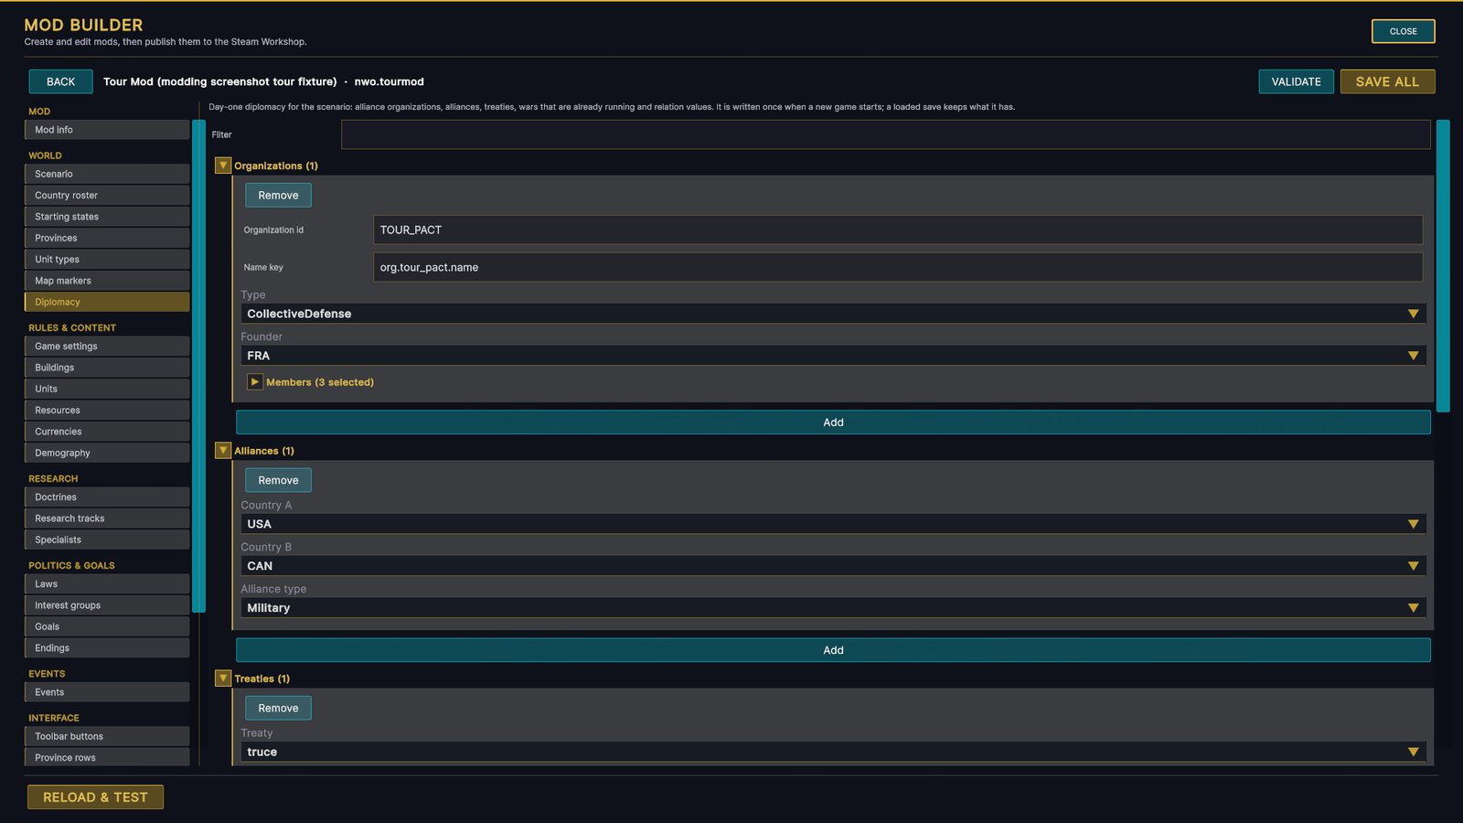Select the Diplomacy page in sidebar
The width and height of the screenshot is (1463, 823).
[107, 302]
